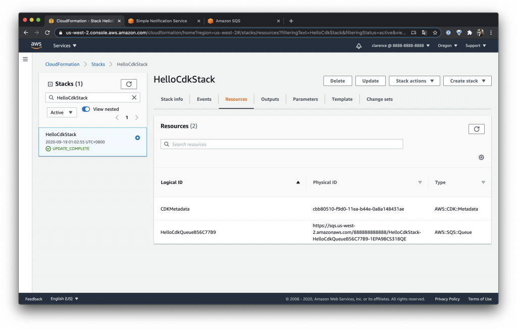Image resolution: width=517 pixels, height=329 pixels.
Task: Switch to the Change sets tab
Action: [x=380, y=99]
